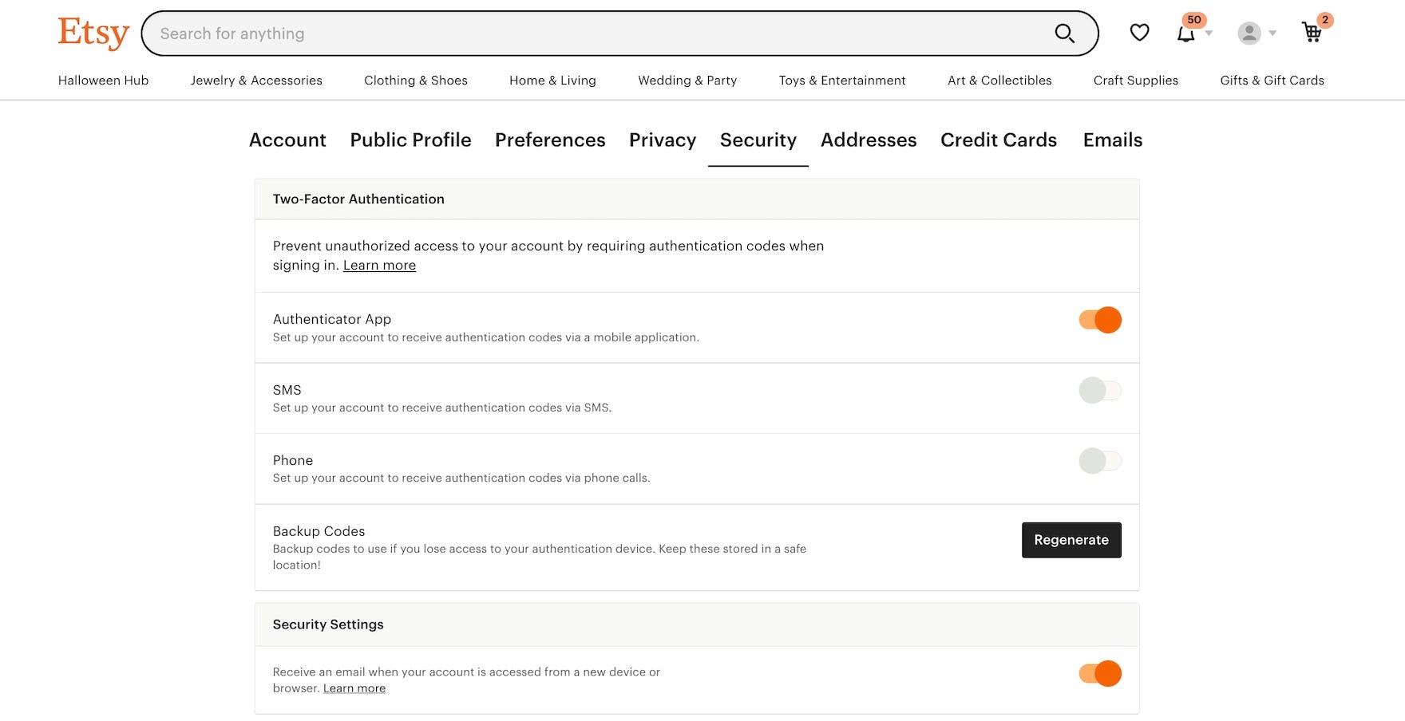Disable the Authenticator App toggle
This screenshot has width=1405, height=721.
pyautogui.click(x=1099, y=319)
